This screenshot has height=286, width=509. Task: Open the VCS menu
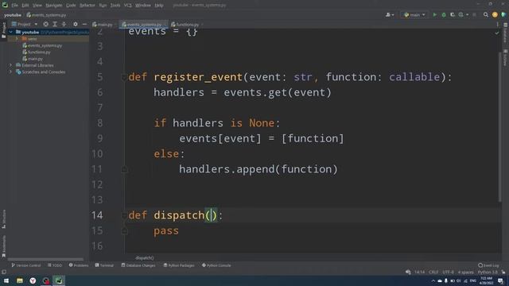pyautogui.click(x=128, y=6)
